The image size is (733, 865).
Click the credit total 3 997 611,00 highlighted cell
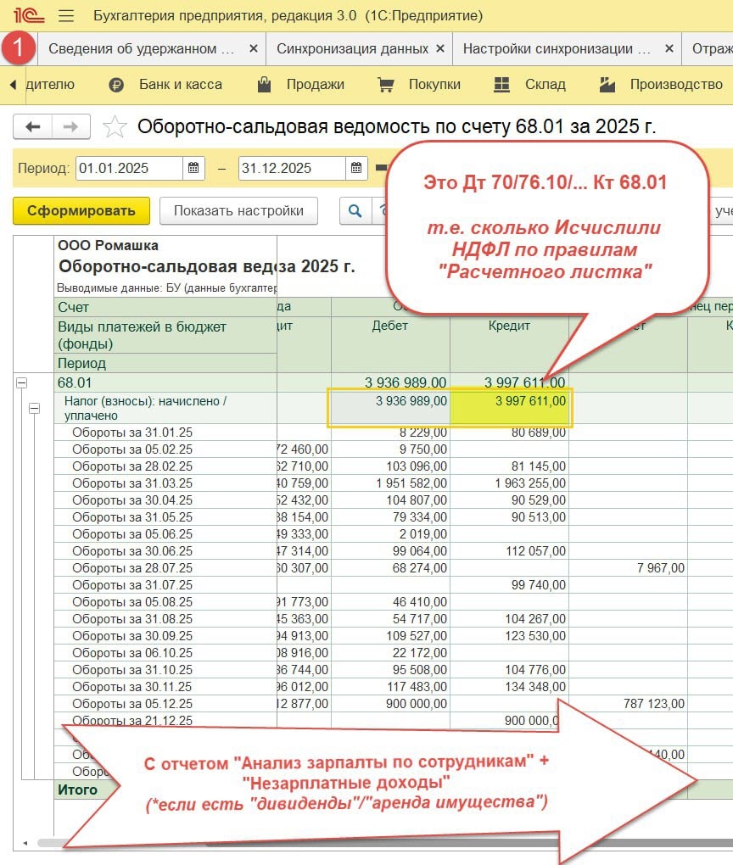tap(511, 408)
